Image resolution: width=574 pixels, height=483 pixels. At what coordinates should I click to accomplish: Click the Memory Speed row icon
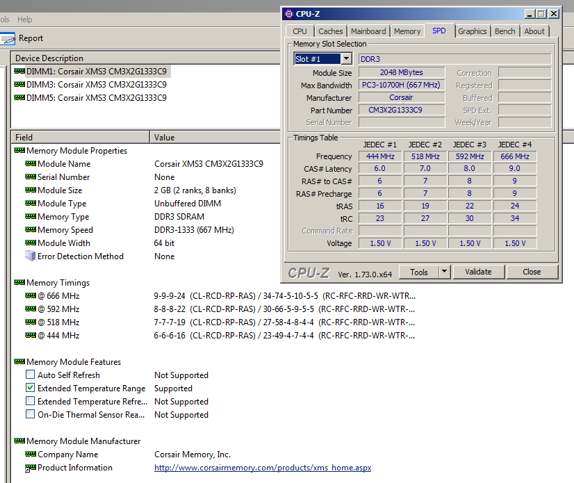pos(31,229)
